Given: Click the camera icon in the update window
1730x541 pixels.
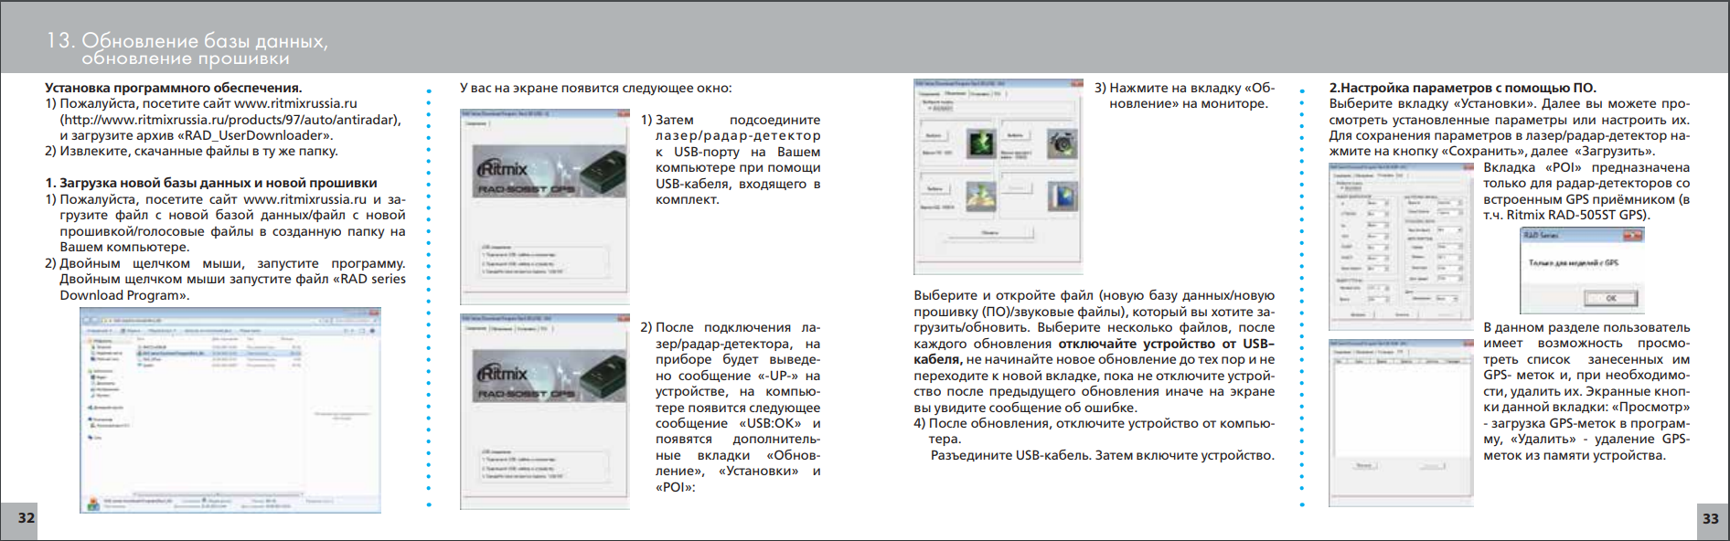Looking at the screenshot, I should click(1063, 143).
